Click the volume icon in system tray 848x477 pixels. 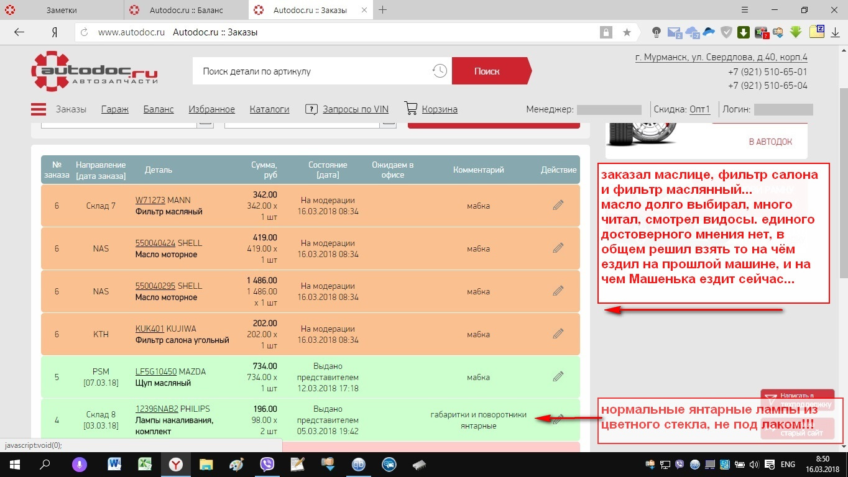tap(754, 465)
